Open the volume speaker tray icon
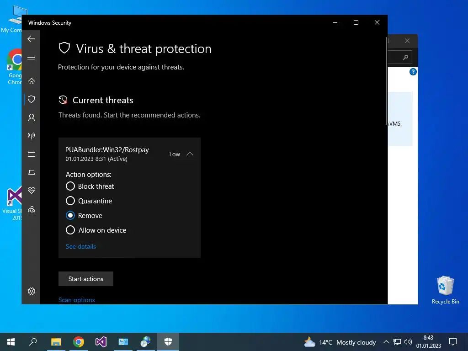Screen dimensions: 468x351 [408, 342]
